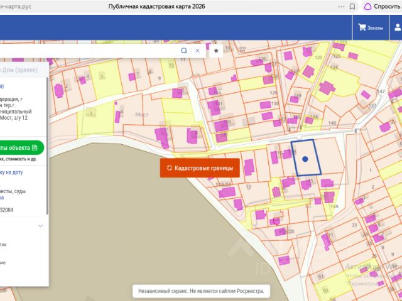Select parcel labeled 148 on map
Image resolution: width=402 pixels, height=301 pixels.
(x=332, y=123)
